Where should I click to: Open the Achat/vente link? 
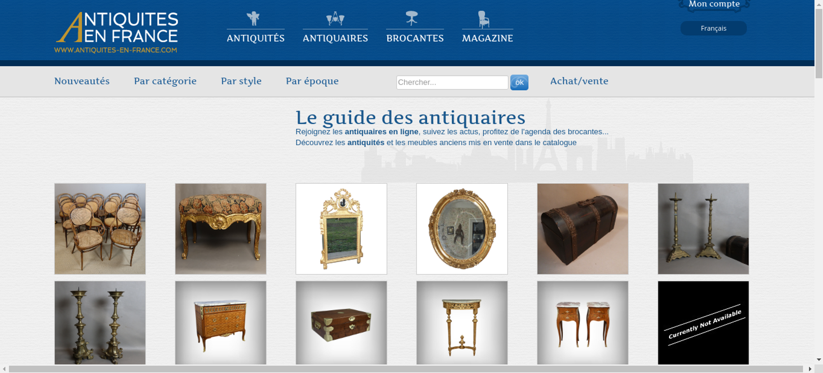(x=579, y=81)
